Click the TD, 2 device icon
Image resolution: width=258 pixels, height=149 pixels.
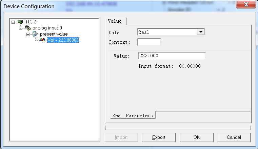[x=20, y=22]
